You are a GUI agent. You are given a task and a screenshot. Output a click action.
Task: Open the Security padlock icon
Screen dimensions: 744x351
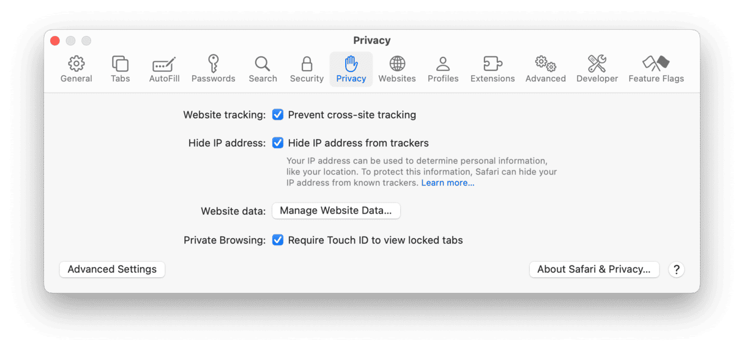click(307, 63)
